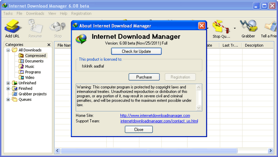This screenshot has width=278, height=157.
Task: Click the IDM icon in main title bar
Action: coord(5,6)
